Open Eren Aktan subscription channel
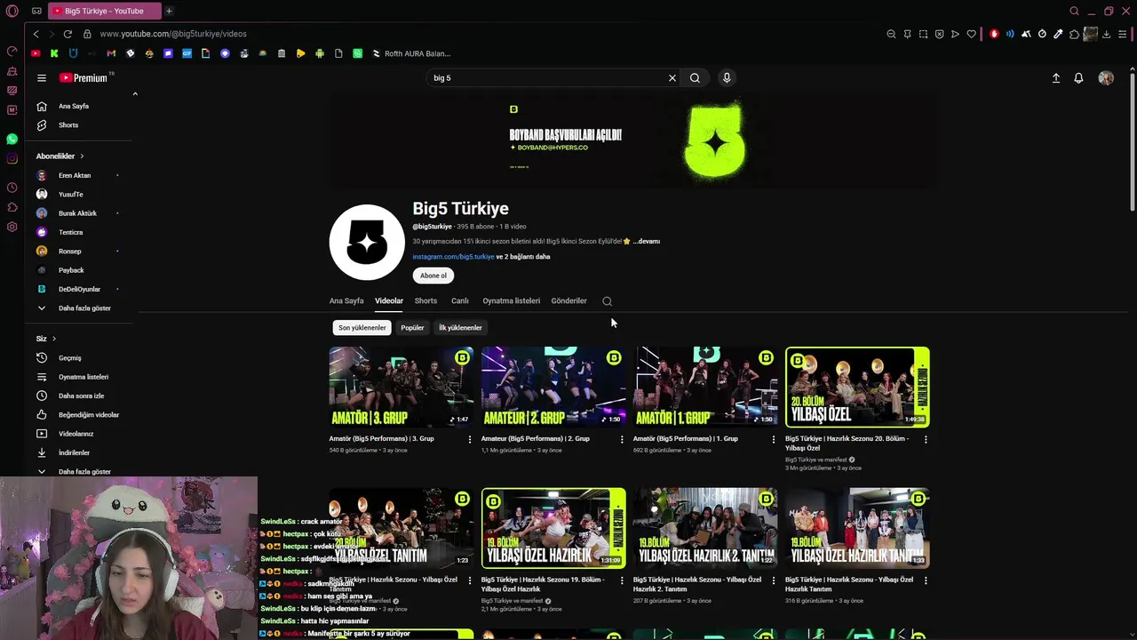 (x=80, y=175)
